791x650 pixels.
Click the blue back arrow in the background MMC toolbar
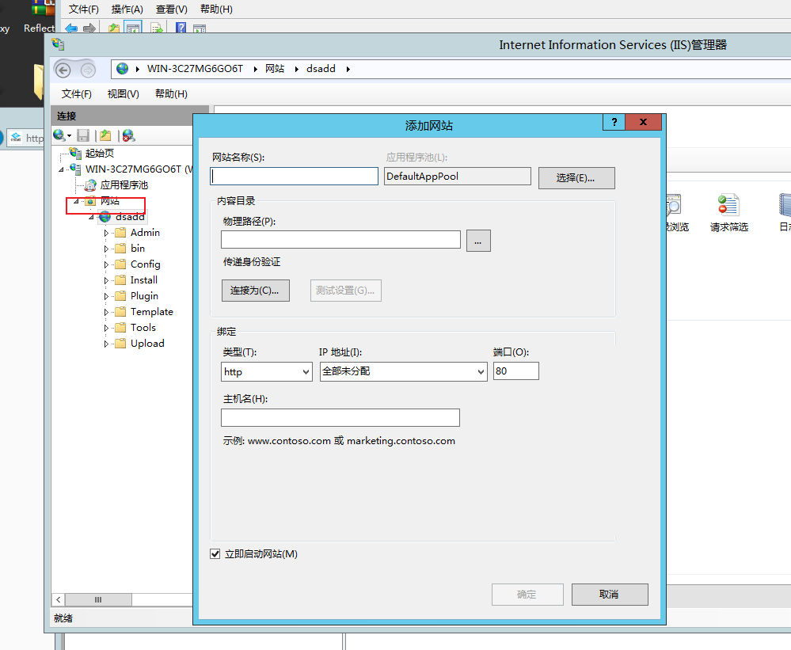pos(71,29)
